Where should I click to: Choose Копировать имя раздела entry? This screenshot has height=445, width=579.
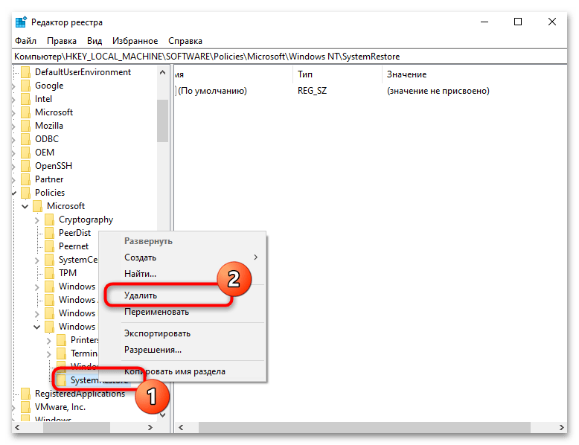[x=175, y=371]
